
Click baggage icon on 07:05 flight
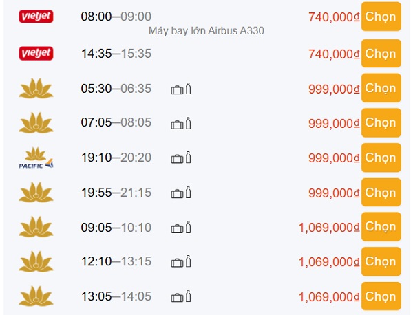click(x=181, y=124)
